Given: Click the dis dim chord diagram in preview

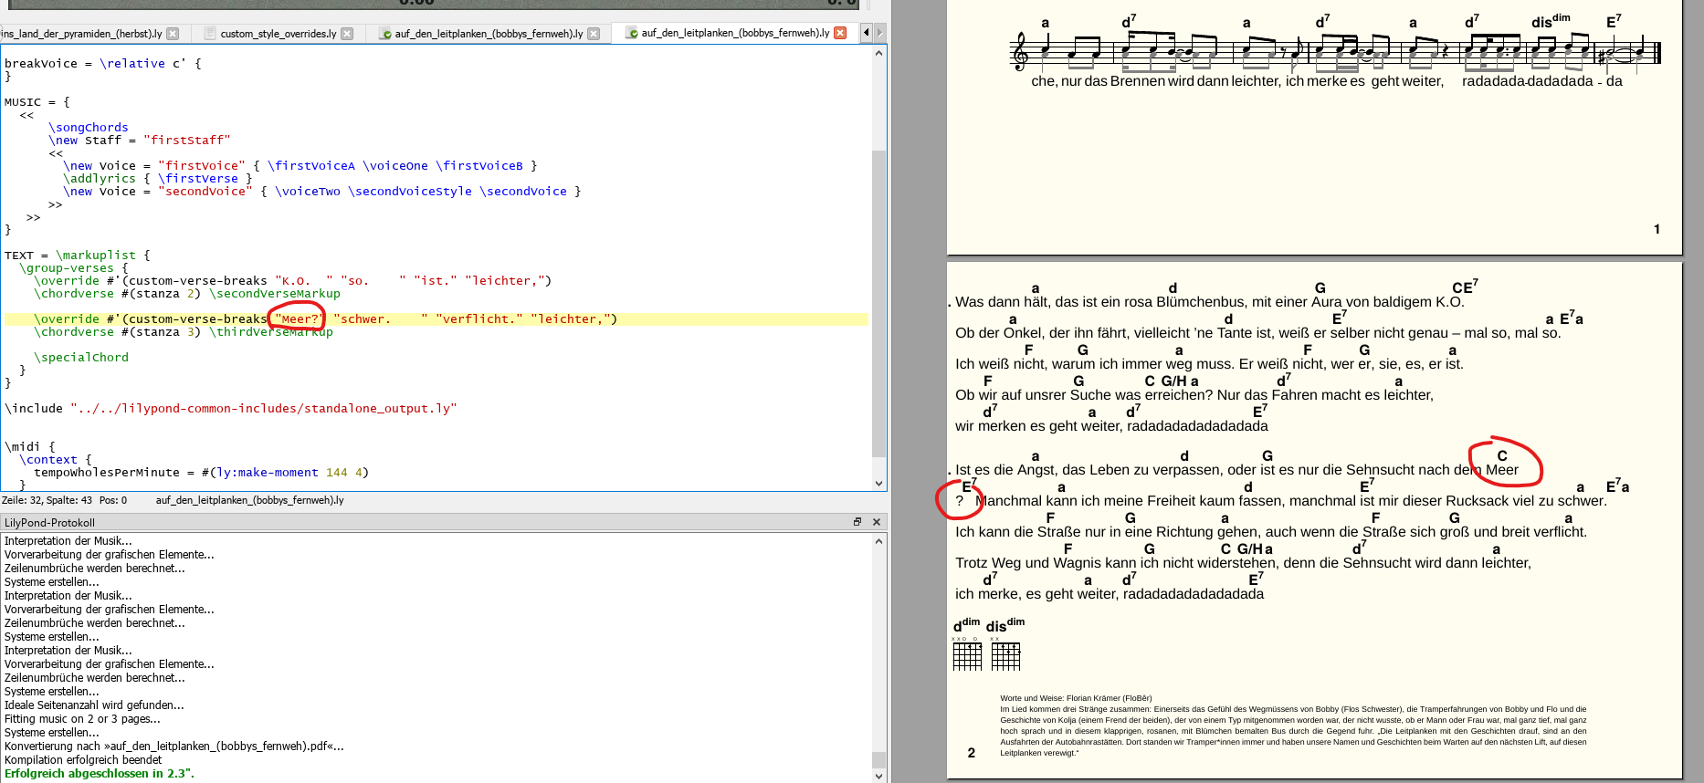Looking at the screenshot, I should [1005, 654].
